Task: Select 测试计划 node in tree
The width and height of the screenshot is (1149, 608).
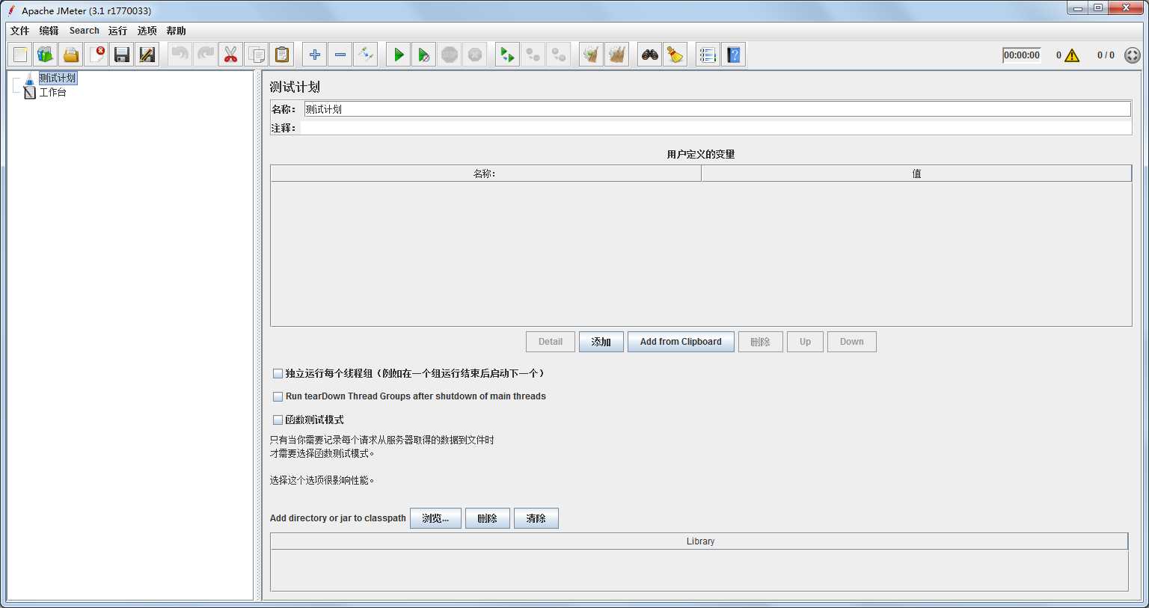Action: (58, 78)
